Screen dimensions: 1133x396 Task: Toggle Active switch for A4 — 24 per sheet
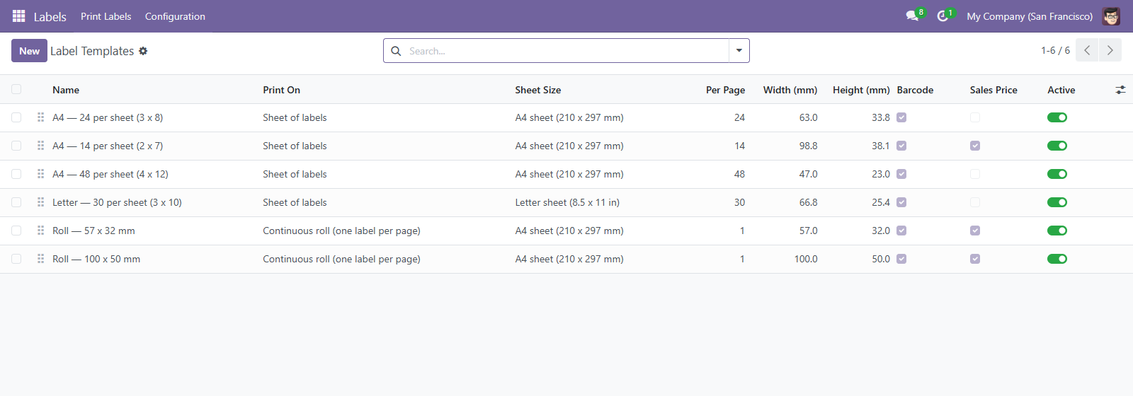(1057, 117)
